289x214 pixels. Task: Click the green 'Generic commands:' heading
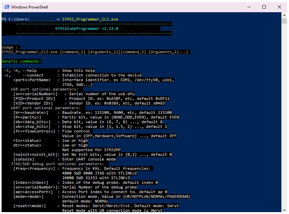21,61
